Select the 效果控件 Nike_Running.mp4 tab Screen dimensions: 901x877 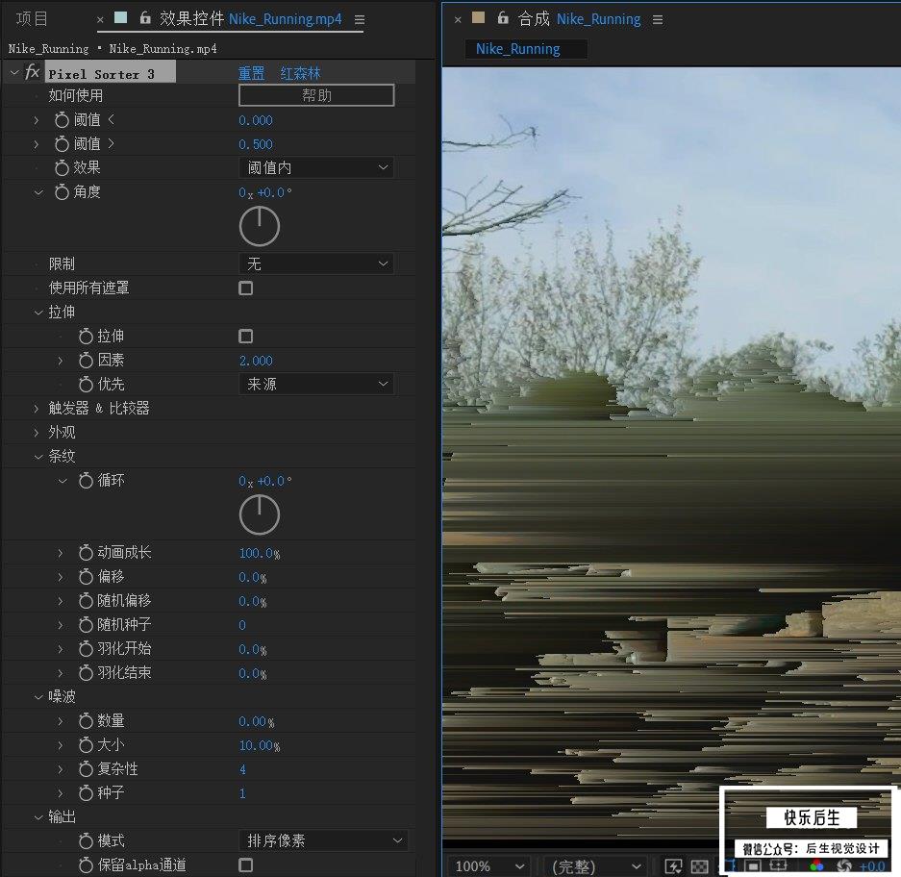(x=251, y=19)
